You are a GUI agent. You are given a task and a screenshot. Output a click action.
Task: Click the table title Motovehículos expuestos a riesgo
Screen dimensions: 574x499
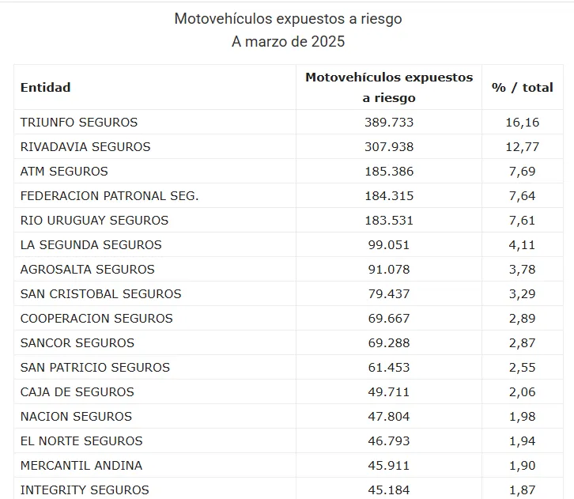tap(288, 18)
